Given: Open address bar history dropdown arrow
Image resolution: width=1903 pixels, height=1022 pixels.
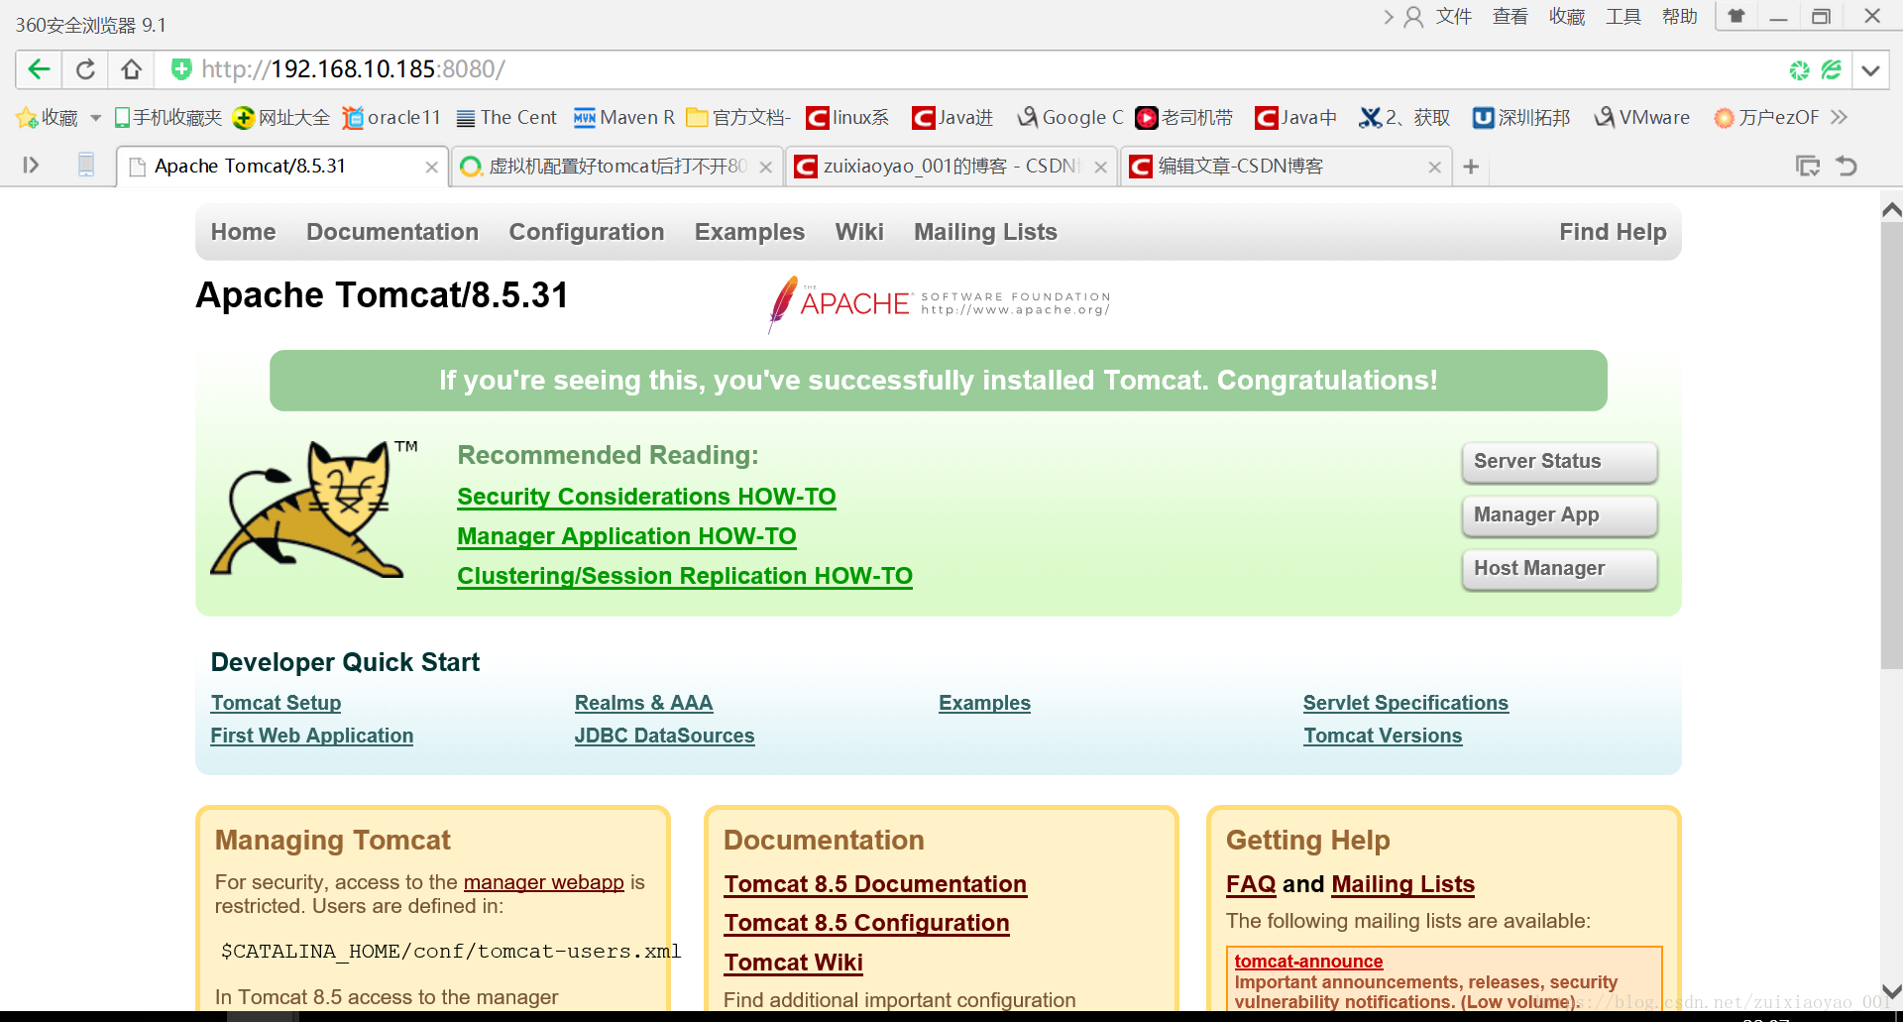Looking at the screenshot, I should click(x=1870, y=70).
